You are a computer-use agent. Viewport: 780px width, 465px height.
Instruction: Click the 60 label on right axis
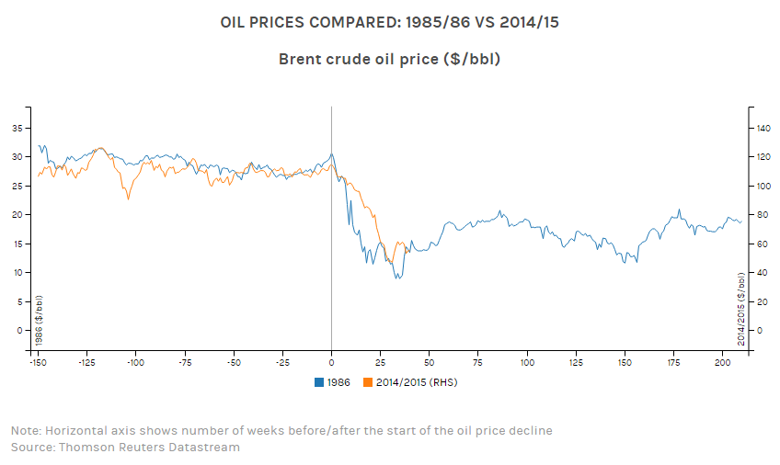(762, 244)
